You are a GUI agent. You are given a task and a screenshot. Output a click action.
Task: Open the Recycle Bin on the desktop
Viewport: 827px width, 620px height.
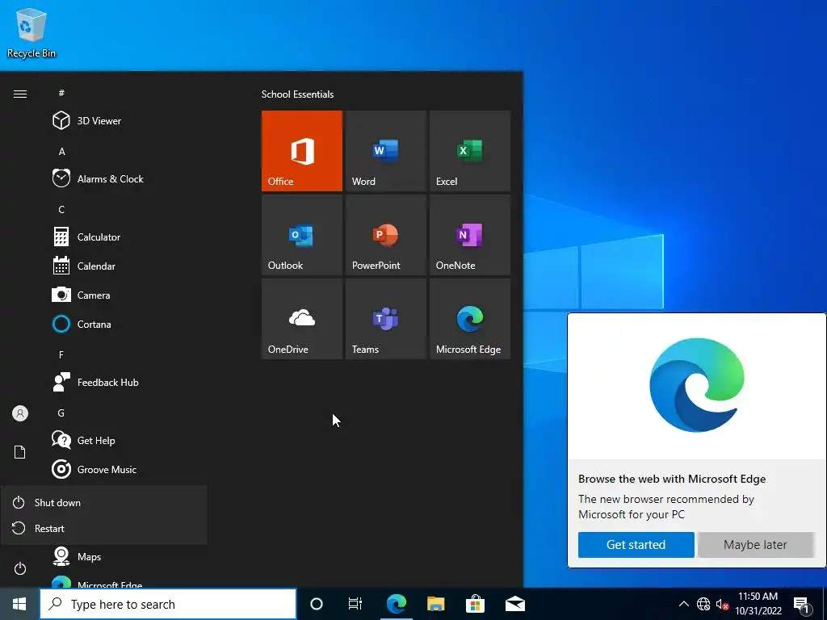(31, 32)
